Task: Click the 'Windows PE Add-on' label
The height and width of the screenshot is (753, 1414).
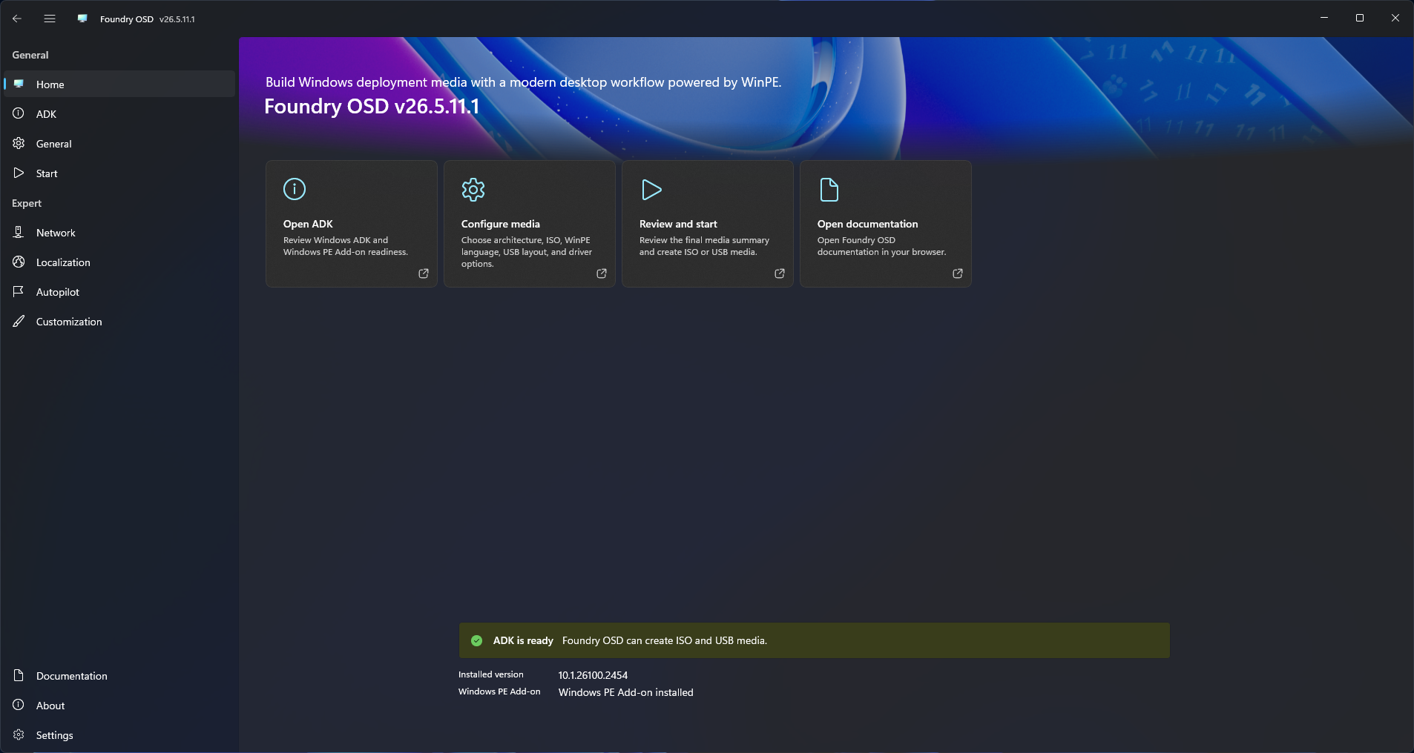Action: (x=499, y=691)
